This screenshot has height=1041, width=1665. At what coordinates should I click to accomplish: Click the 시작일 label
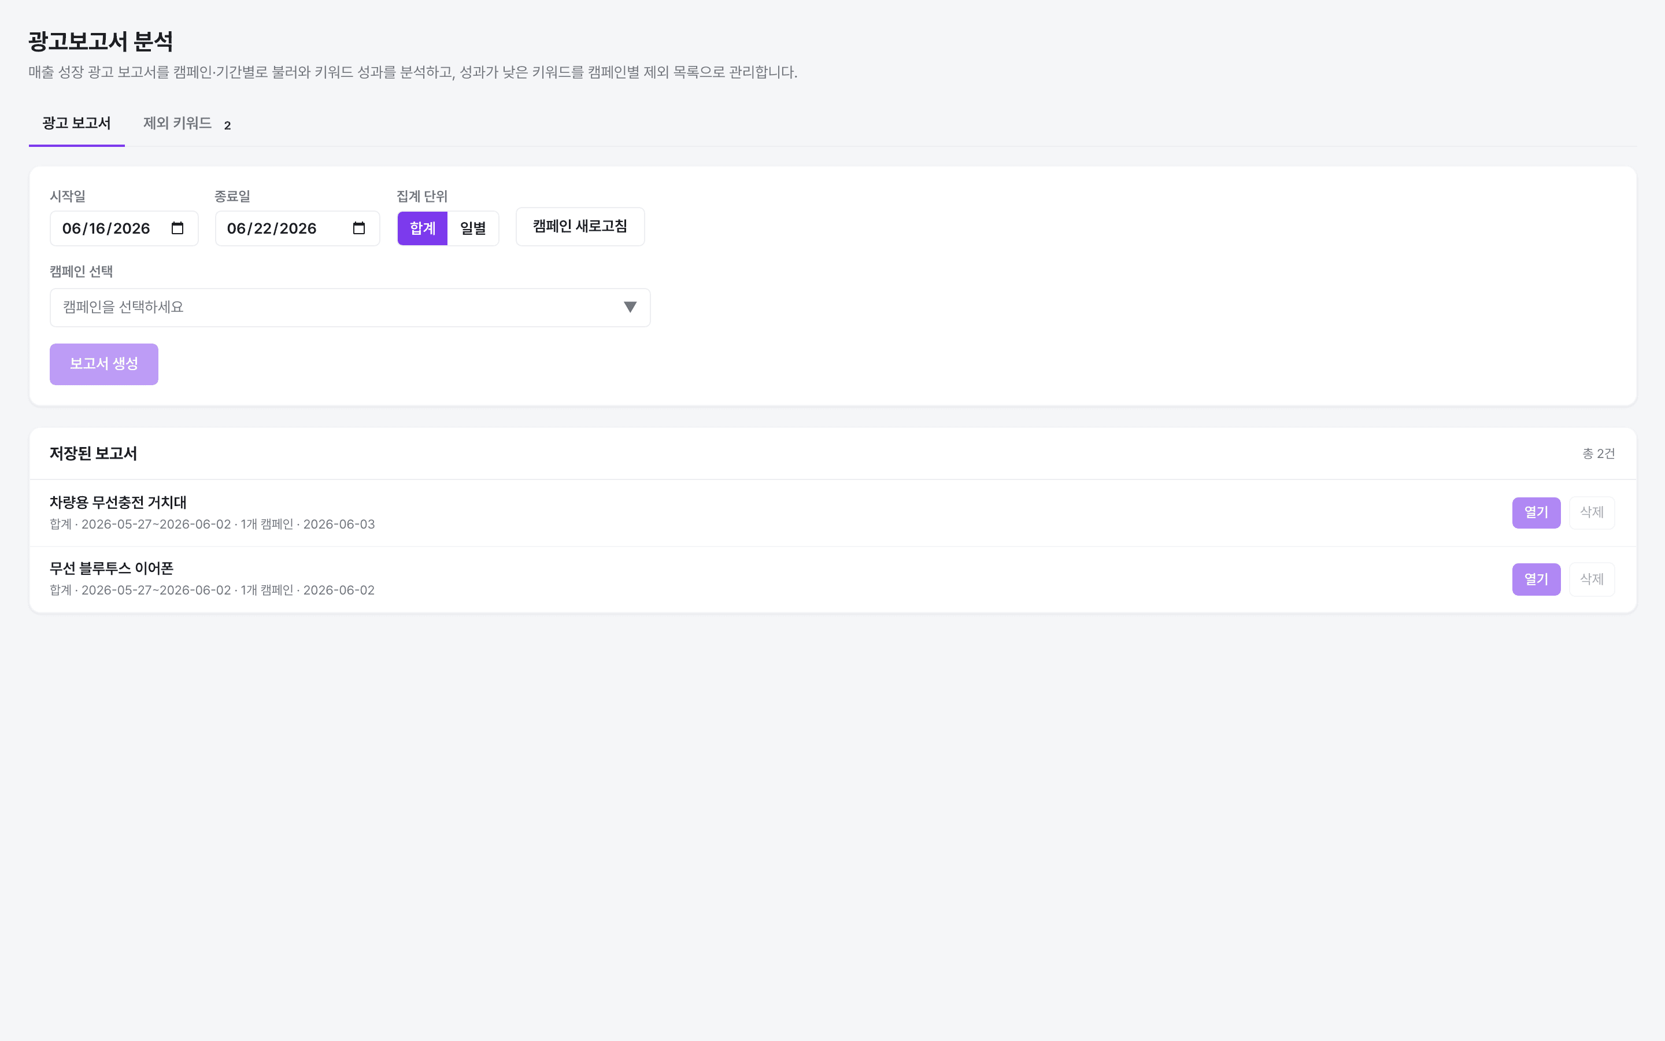point(68,196)
